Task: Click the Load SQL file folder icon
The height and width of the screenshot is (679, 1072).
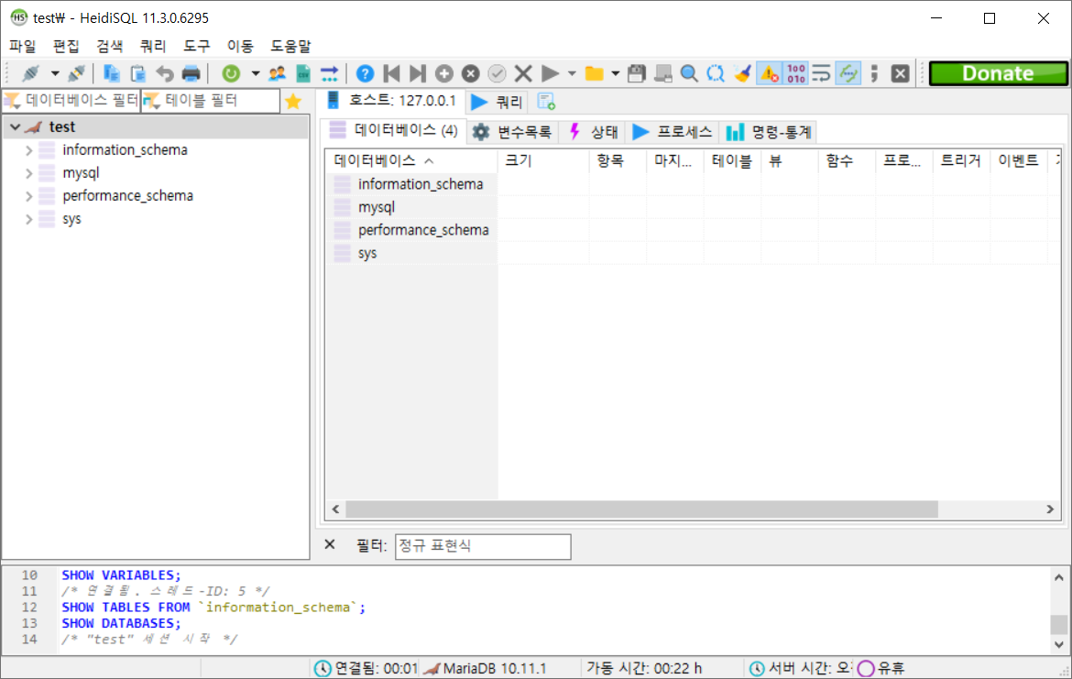Action: (x=594, y=73)
